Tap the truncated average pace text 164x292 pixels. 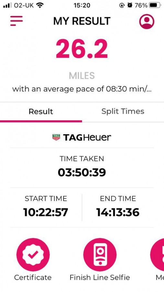click(82, 89)
